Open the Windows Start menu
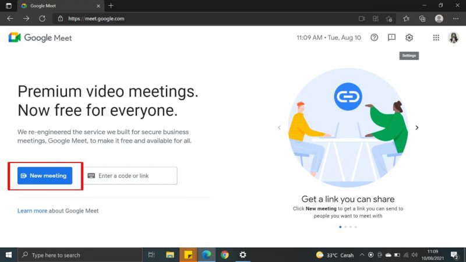Viewport: 466px width, 262px height. 9,255
